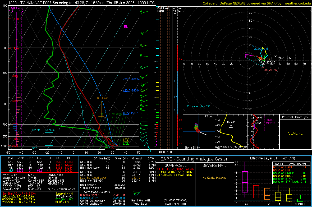Click the 'ConvT = 86F' value

36,181
